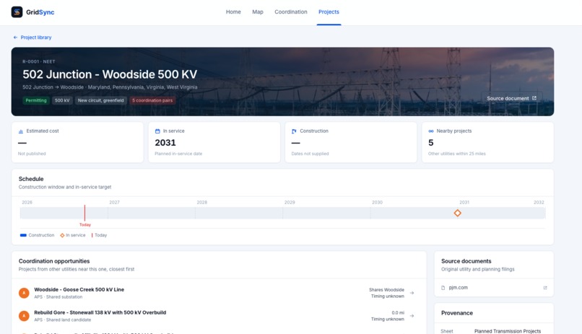The image size is (582, 334).
Task: Open the Source document button
Action: pyautogui.click(x=511, y=98)
